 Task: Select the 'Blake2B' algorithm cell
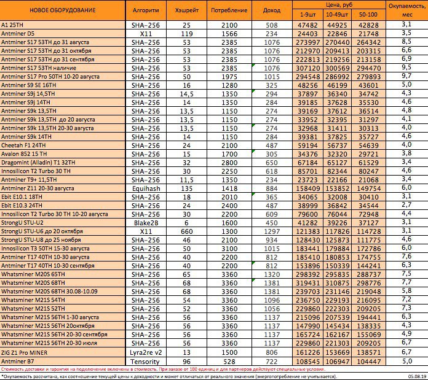pos(146,223)
